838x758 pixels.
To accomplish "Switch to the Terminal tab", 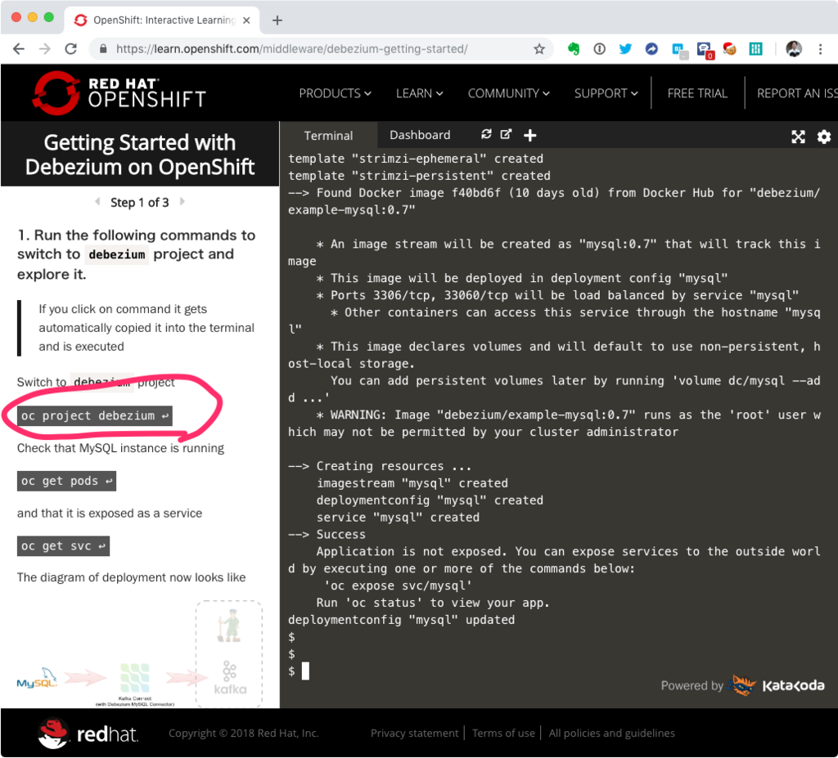I will tap(328, 136).
